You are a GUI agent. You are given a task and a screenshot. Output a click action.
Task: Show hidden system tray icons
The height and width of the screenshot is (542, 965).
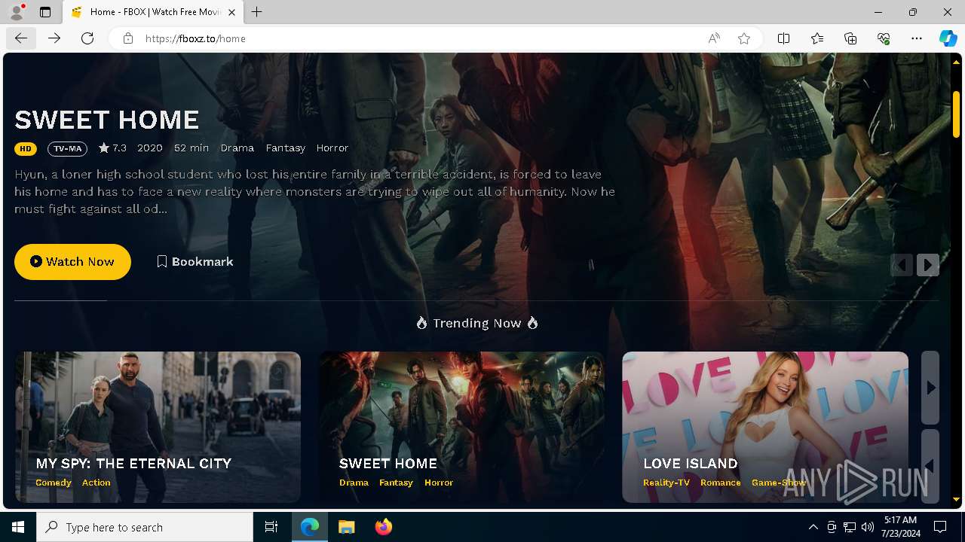pyautogui.click(x=813, y=527)
